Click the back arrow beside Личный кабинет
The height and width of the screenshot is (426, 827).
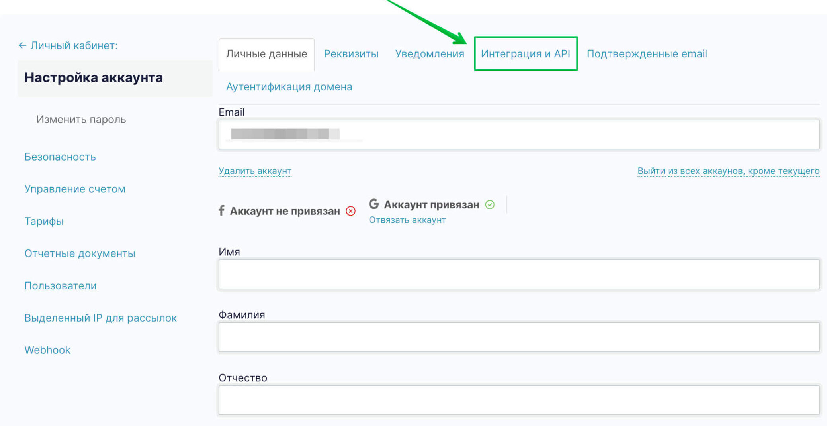click(22, 45)
